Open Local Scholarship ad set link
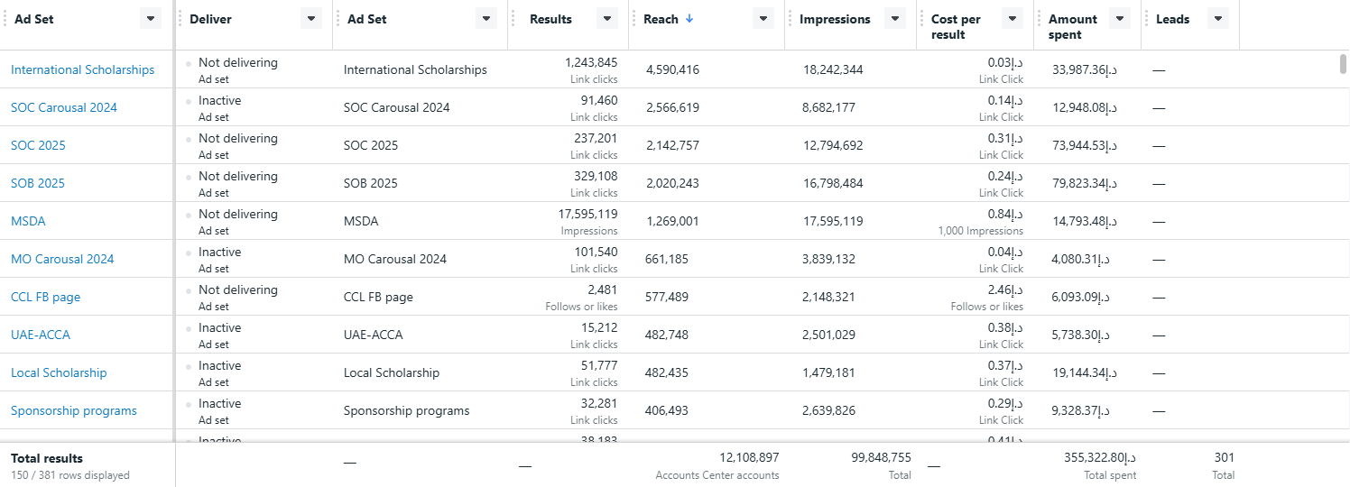This screenshot has height=487, width=1350. pyautogui.click(x=59, y=372)
